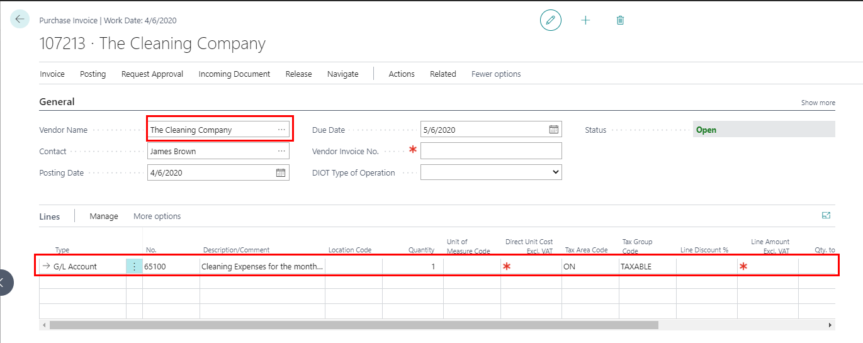Click the Tax Area Code cell ON

590,266
